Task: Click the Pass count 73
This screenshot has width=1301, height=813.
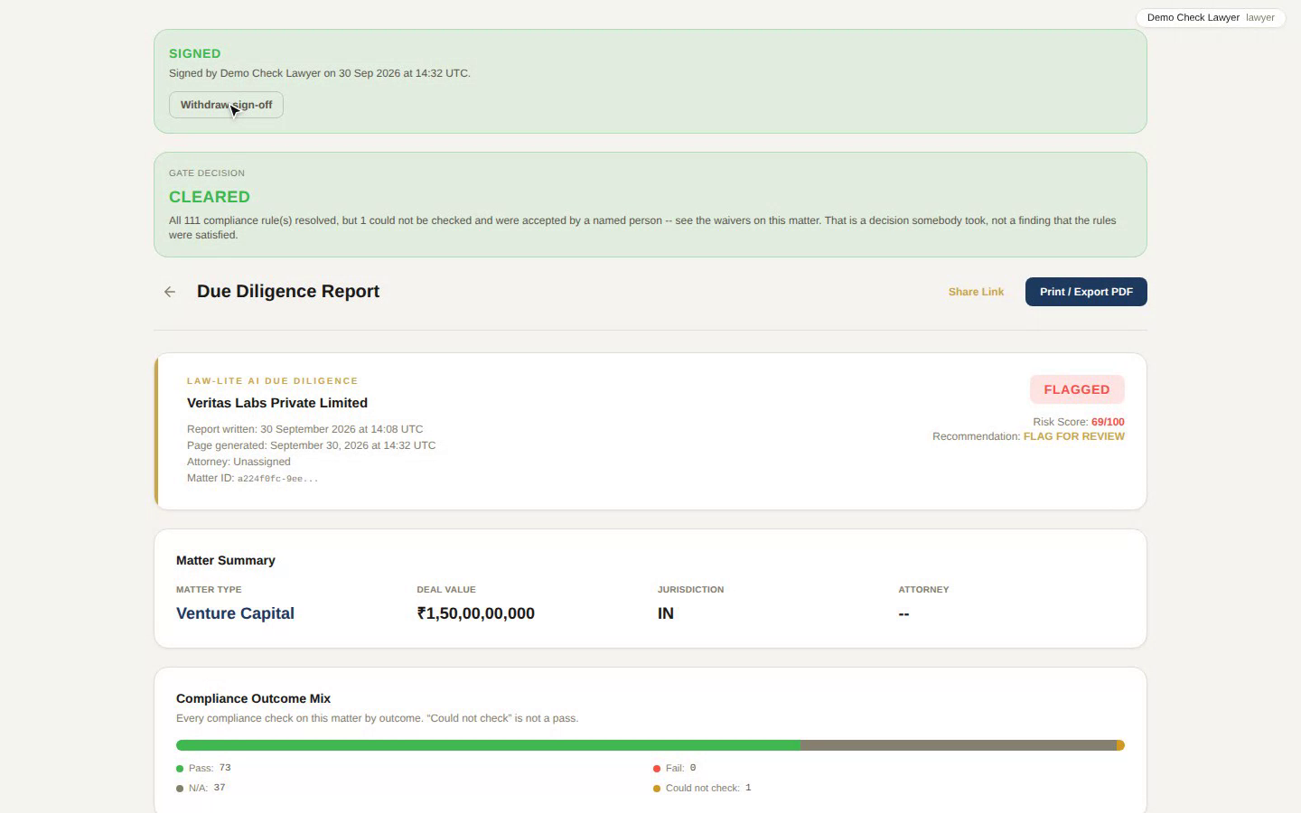Action: tap(225, 768)
